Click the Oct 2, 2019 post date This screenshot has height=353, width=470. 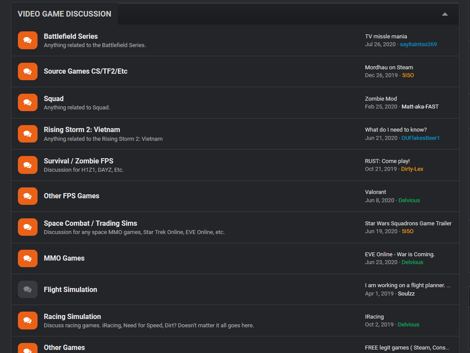tap(379, 325)
